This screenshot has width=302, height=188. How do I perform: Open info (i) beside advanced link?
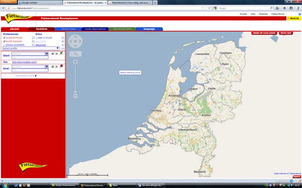point(63,45)
